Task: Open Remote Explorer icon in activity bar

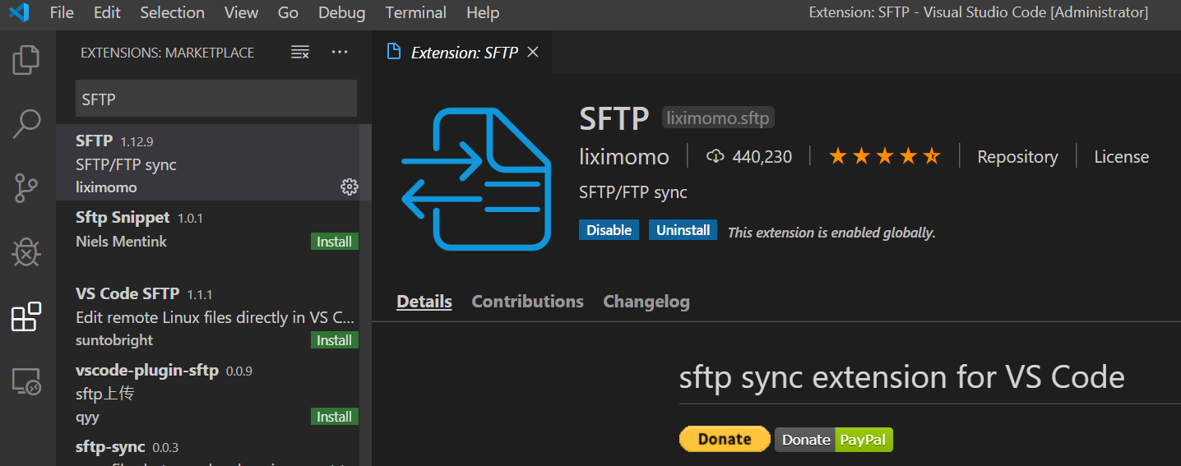Action: [26, 381]
